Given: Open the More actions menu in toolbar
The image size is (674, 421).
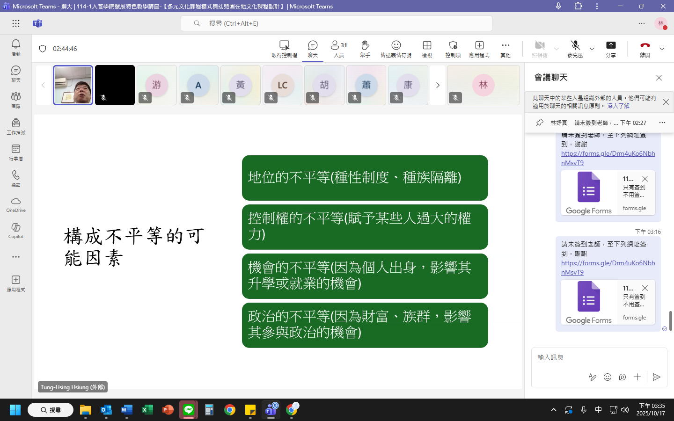Looking at the screenshot, I should pos(505,48).
